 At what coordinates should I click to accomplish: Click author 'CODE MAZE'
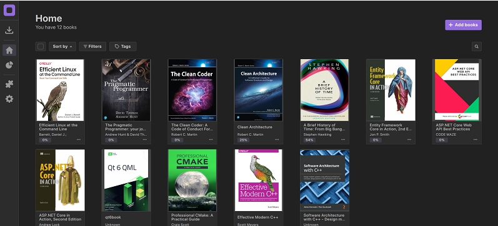(x=446, y=134)
